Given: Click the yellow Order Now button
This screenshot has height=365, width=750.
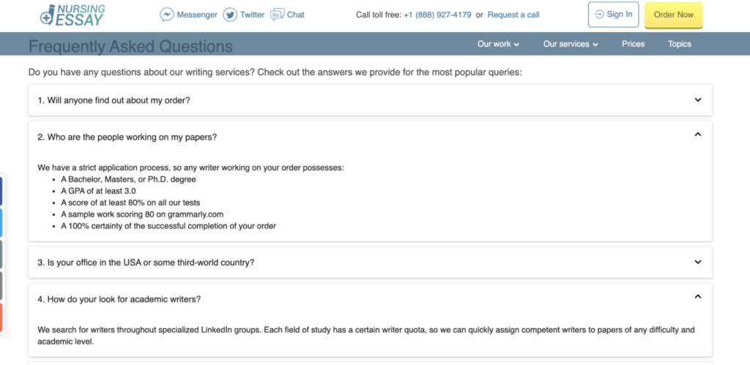Looking at the screenshot, I should (x=674, y=15).
